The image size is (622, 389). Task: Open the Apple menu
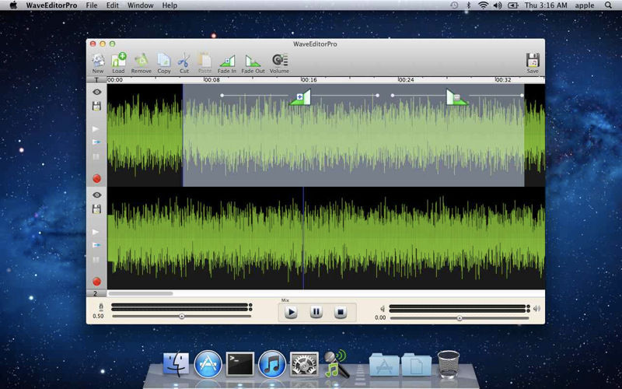(x=13, y=5)
